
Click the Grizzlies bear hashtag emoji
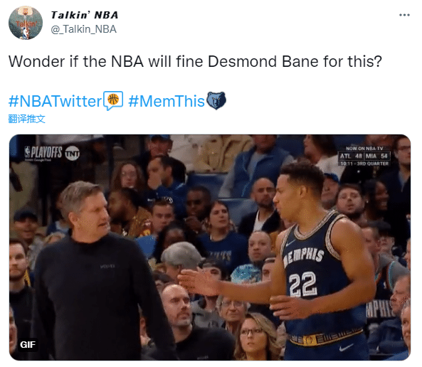point(216,100)
